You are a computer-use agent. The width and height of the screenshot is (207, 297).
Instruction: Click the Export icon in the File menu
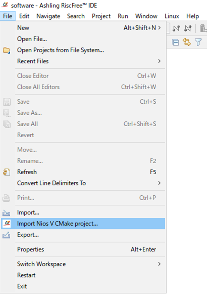click(x=7, y=235)
